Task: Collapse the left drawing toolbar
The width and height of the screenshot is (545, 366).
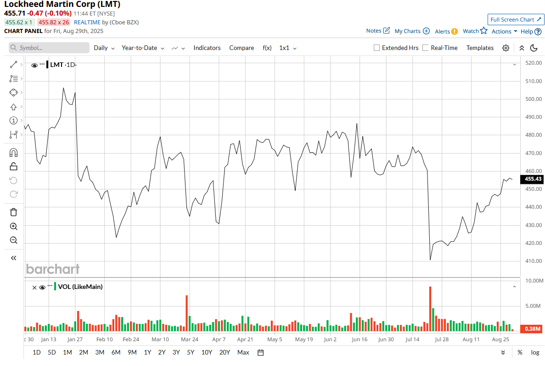Action: tap(14, 258)
